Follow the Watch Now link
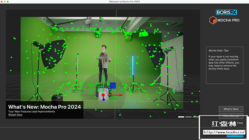This screenshot has width=249, height=140. click(x=15, y=115)
